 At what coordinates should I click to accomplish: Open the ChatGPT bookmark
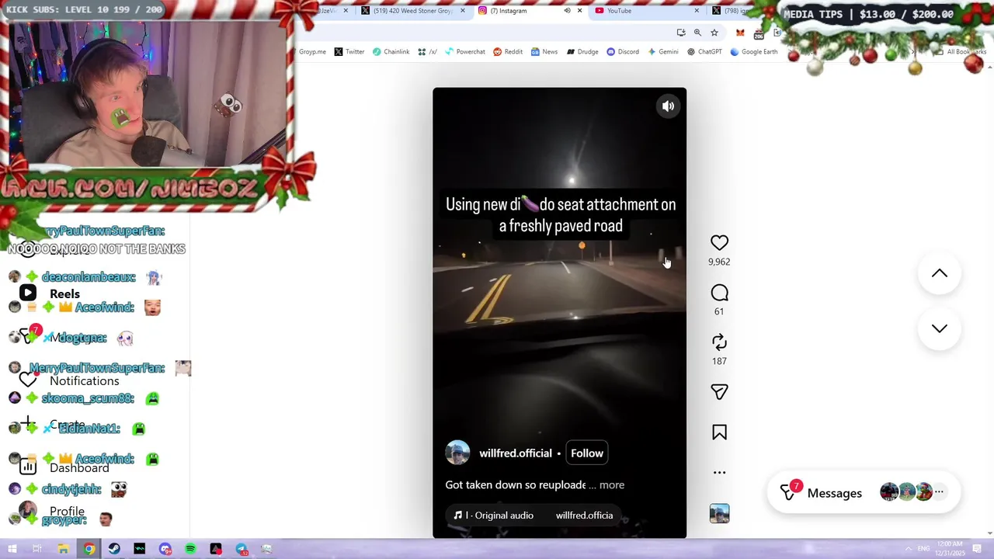(x=704, y=52)
